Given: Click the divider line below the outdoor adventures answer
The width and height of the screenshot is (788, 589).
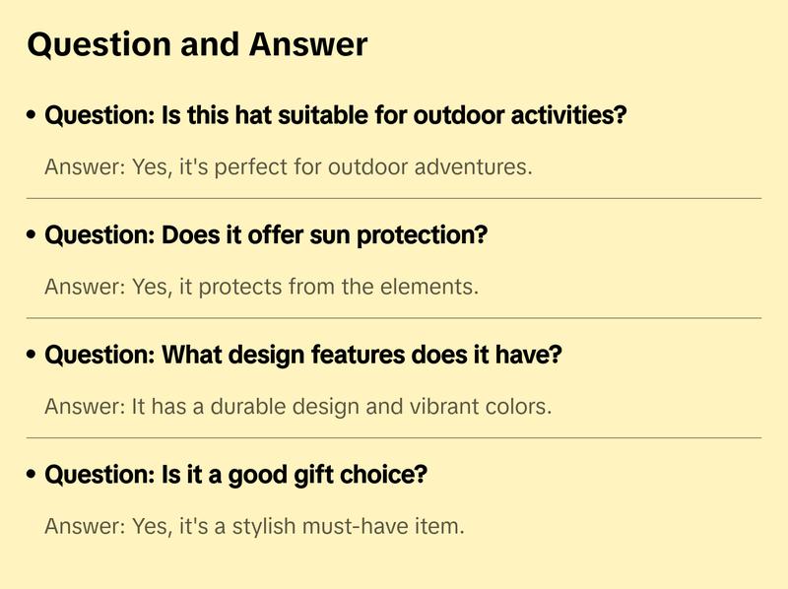Looking at the screenshot, I should (394, 198).
